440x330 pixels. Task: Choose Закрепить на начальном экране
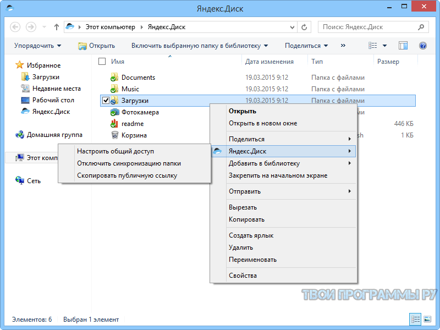pos(283,175)
